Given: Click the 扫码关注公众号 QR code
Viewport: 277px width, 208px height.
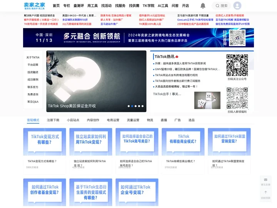Looking at the screenshot, I should click(x=237, y=65).
